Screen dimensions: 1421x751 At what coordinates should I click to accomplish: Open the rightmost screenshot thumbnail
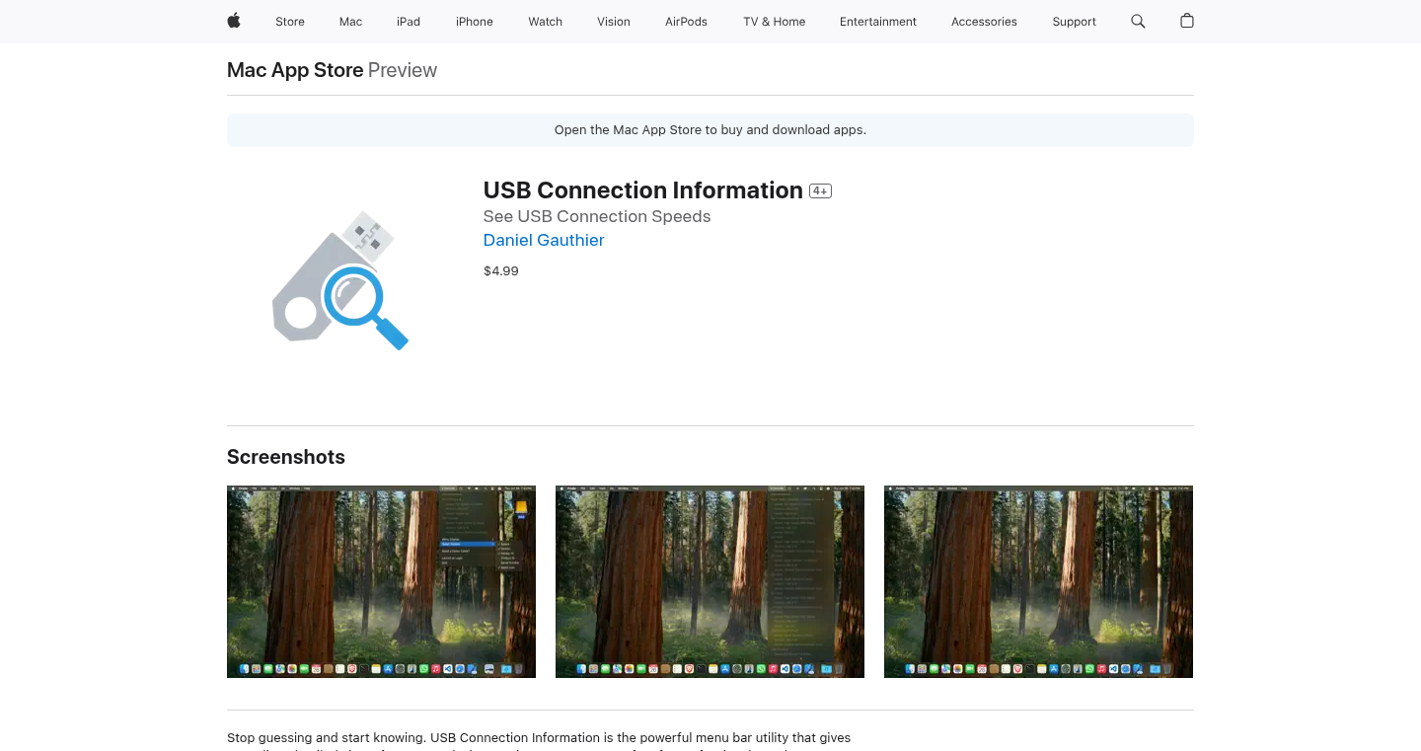(x=1038, y=581)
